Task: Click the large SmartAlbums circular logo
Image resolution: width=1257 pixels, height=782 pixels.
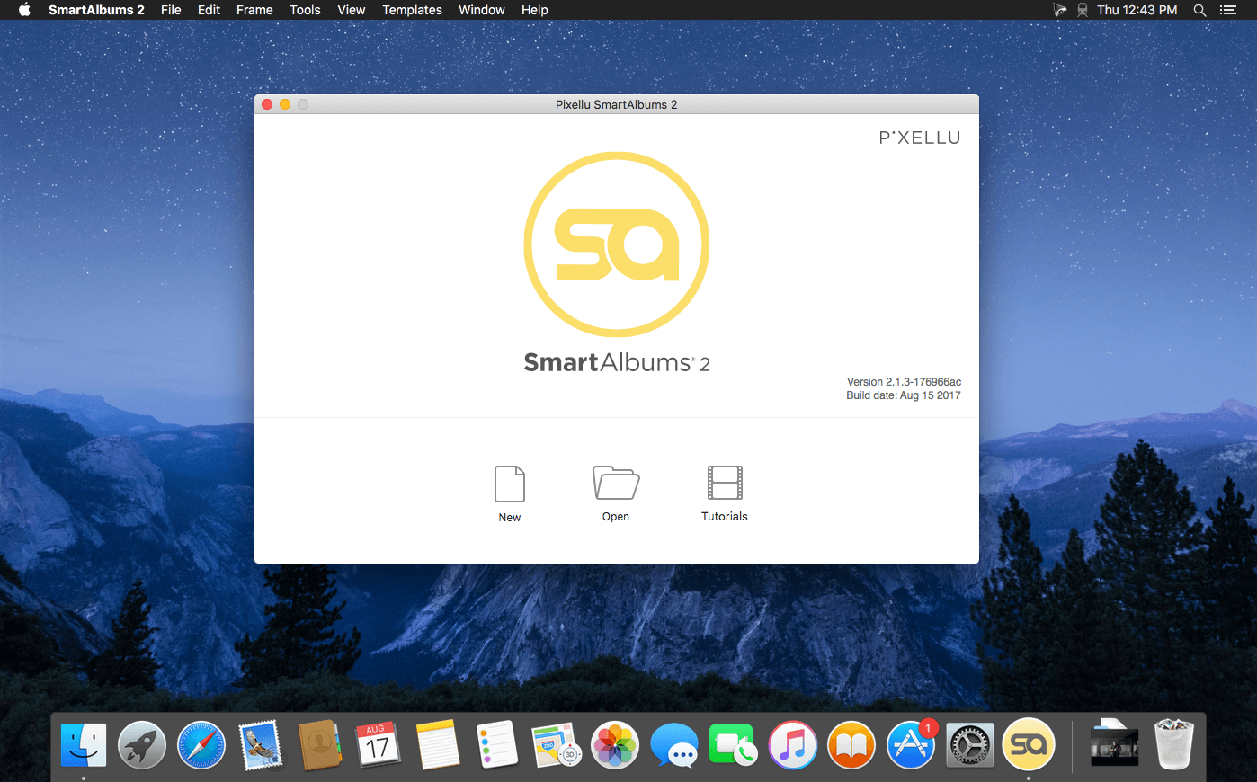Action: [617, 244]
